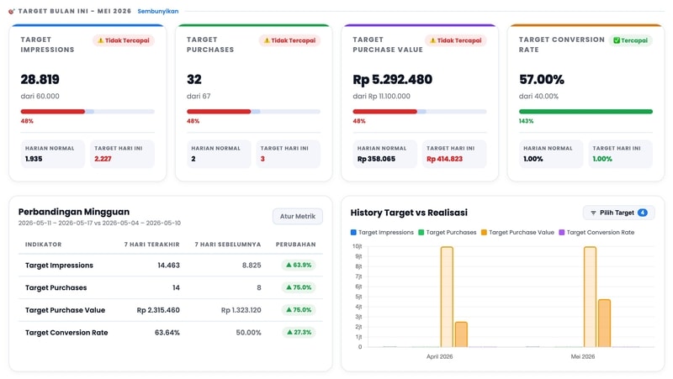Toggle Target Impressions legend series
This screenshot has width=673, height=379.
click(x=382, y=233)
